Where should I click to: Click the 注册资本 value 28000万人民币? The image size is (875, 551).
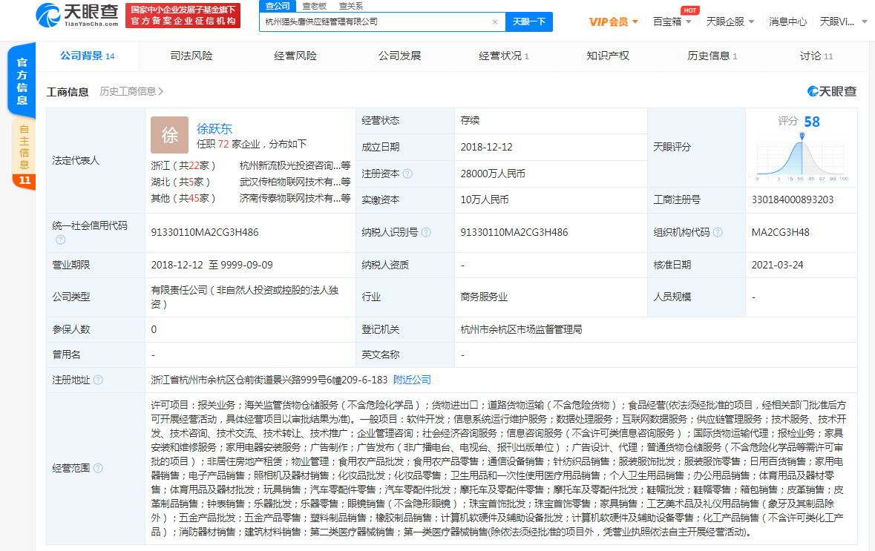click(x=493, y=174)
